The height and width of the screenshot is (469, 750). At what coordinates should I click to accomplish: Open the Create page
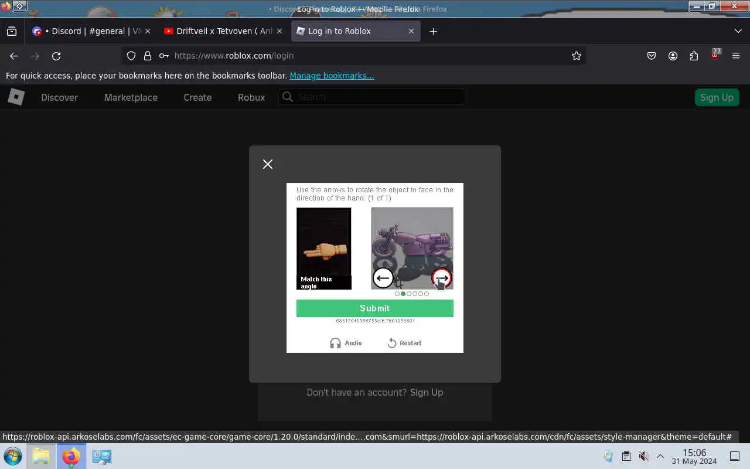(x=197, y=97)
